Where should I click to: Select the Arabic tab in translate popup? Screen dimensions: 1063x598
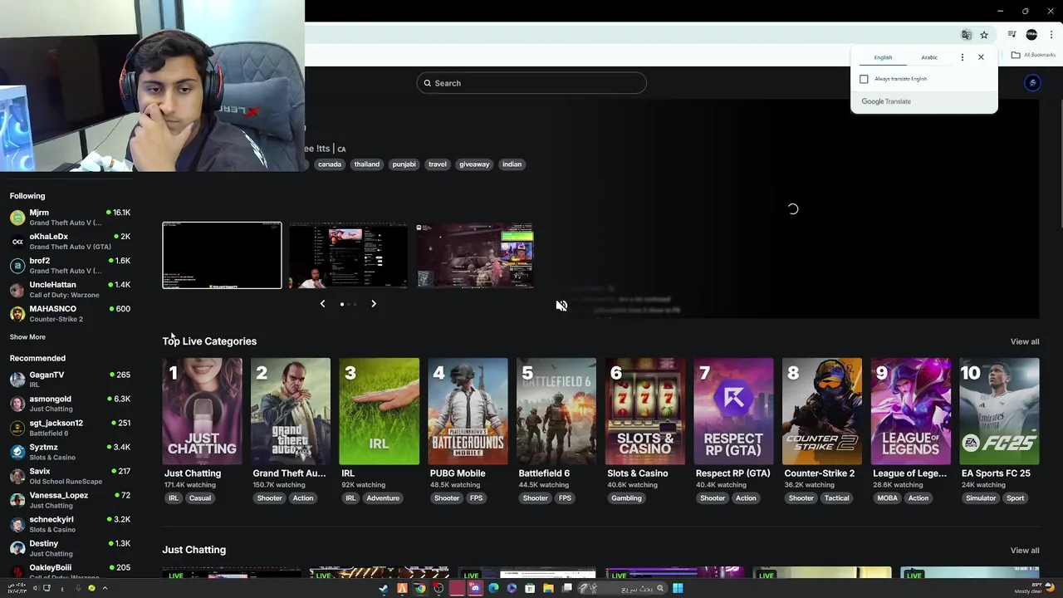(929, 57)
